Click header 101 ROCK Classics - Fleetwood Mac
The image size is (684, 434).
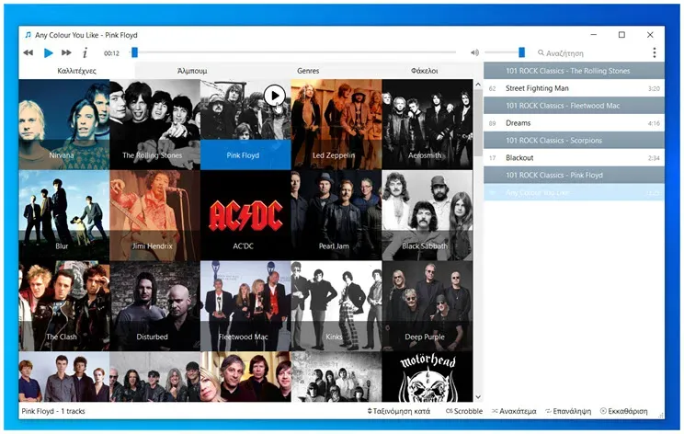574,106
